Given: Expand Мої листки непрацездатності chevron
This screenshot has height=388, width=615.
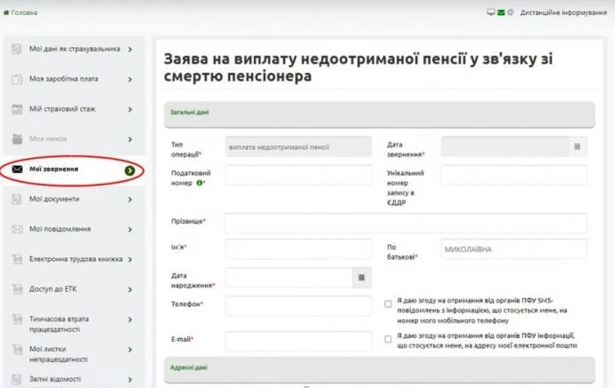Looking at the screenshot, I should click(130, 350).
